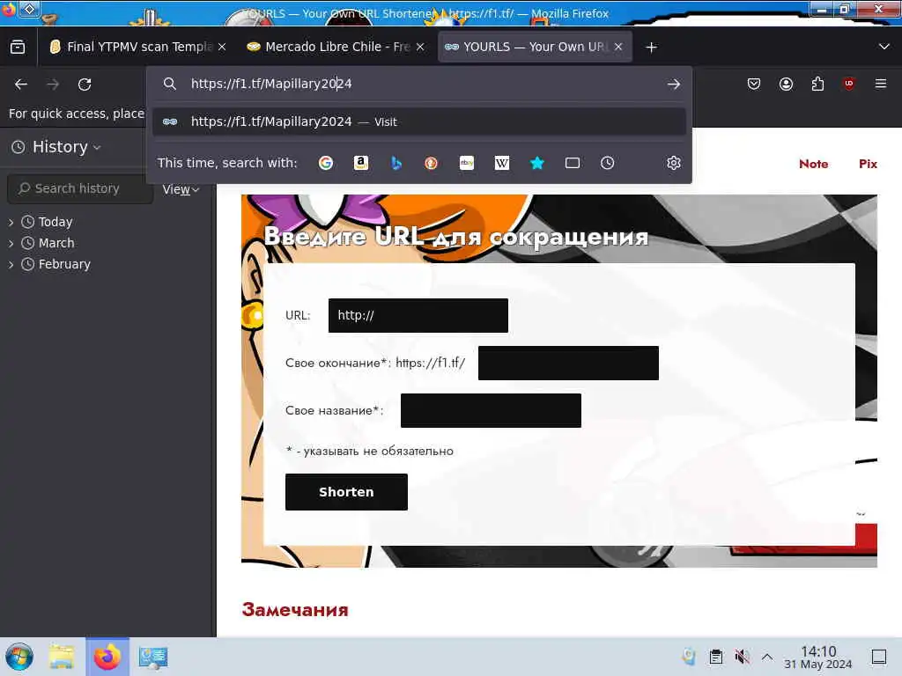Open the clipboard tray icon
The width and height of the screenshot is (902, 676).
tap(715, 657)
